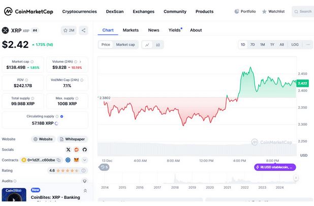Switch to the candlestick chart icon

pos(158,45)
